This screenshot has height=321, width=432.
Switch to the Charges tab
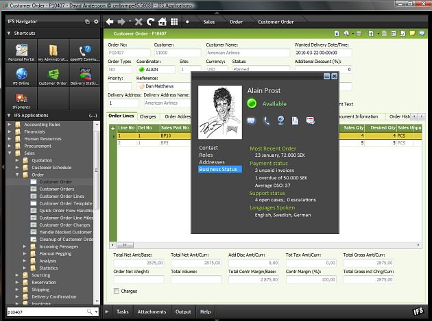147,116
